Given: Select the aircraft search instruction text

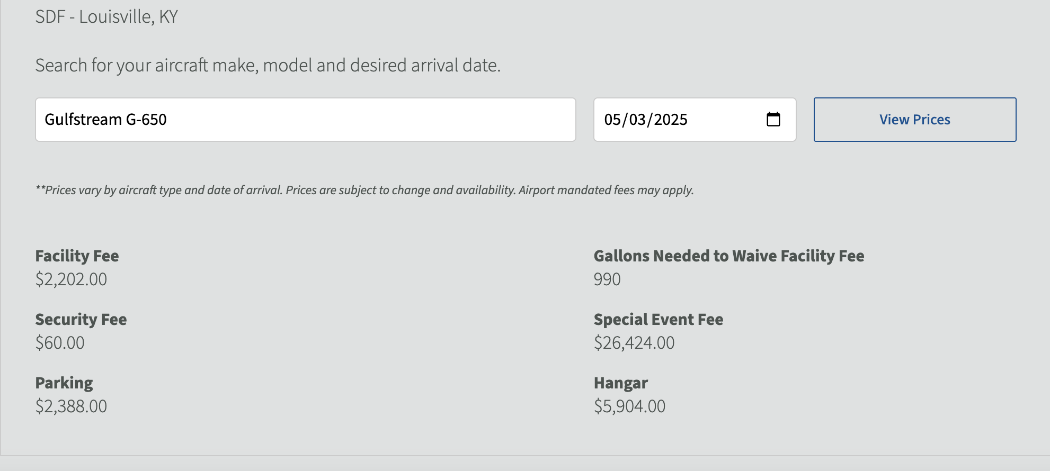Looking at the screenshot, I should point(268,65).
